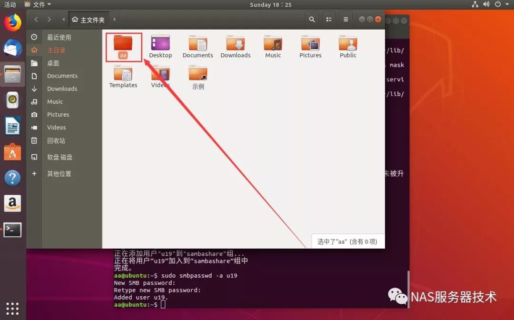Image resolution: width=514 pixels, height=320 pixels.
Task: Open the power system menu
Action: click(x=501, y=4)
